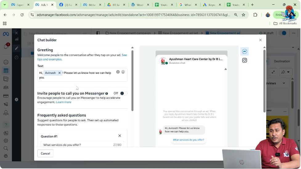Image resolution: width=301 pixels, height=169 pixels.
Task: Toggle the In draft ad switch
Action: pos(283,33)
